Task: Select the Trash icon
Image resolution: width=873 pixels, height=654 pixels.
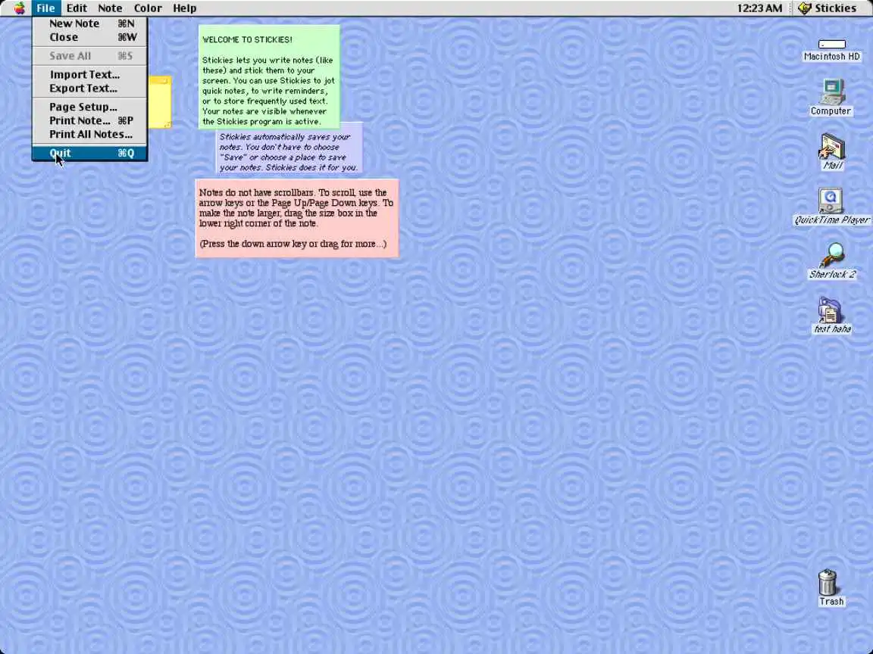Action: (831, 587)
